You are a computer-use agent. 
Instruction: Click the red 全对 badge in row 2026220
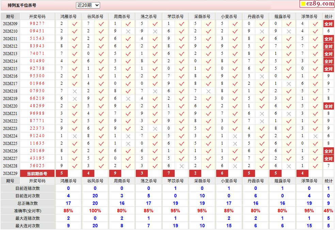[x=329, y=106]
